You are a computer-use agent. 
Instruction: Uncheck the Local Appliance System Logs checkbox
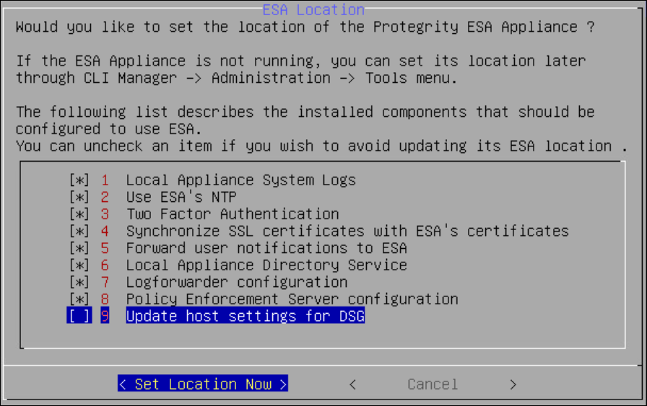click(x=79, y=180)
